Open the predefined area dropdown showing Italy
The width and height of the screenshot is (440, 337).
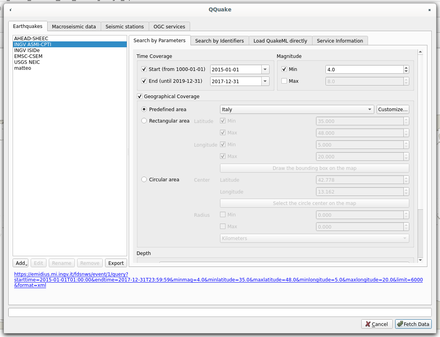pos(370,109)
